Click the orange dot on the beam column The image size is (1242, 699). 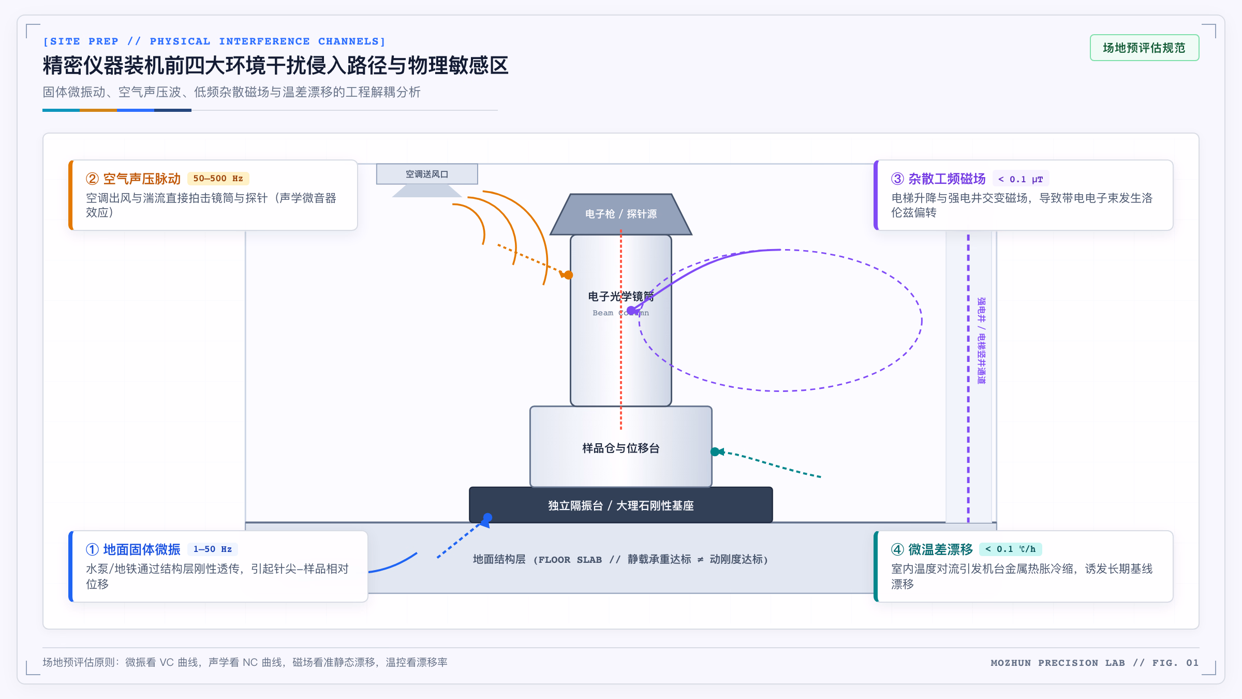pos(569,275)
